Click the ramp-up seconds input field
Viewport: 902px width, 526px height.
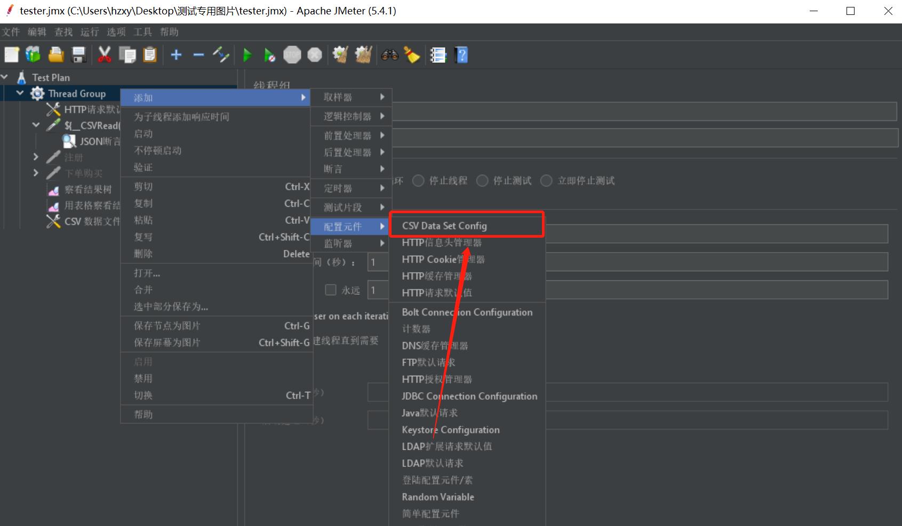tap(627, 262)
